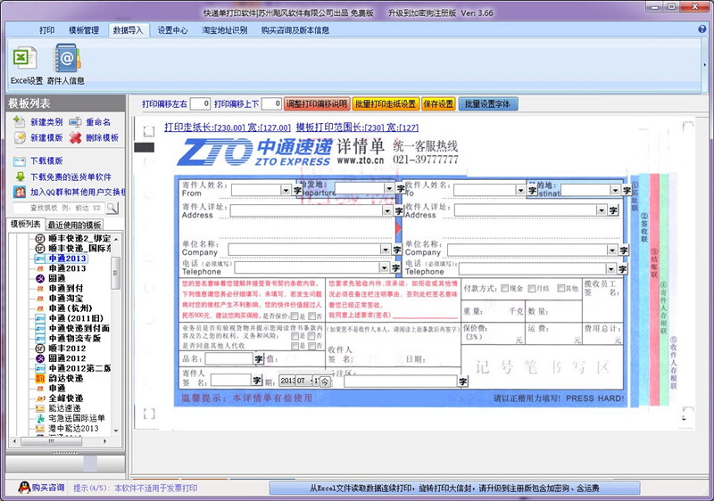The width and height of the screenshot is (714, 501).
Task: Click the Excel upgrade notice bar at bottom
Action: tap(454, 489)
